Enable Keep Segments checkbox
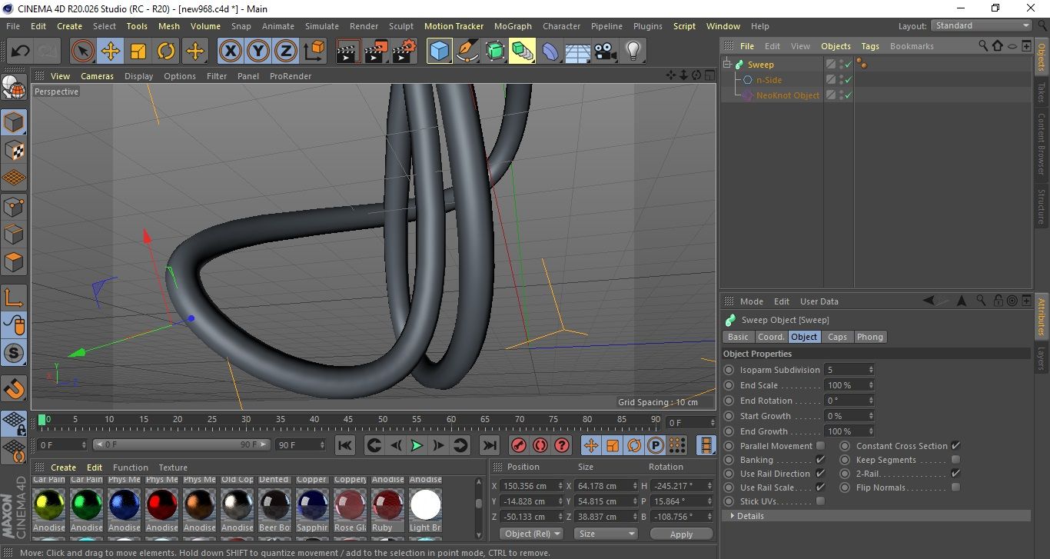The image size is (1050, 559). (x=955, y=460)
